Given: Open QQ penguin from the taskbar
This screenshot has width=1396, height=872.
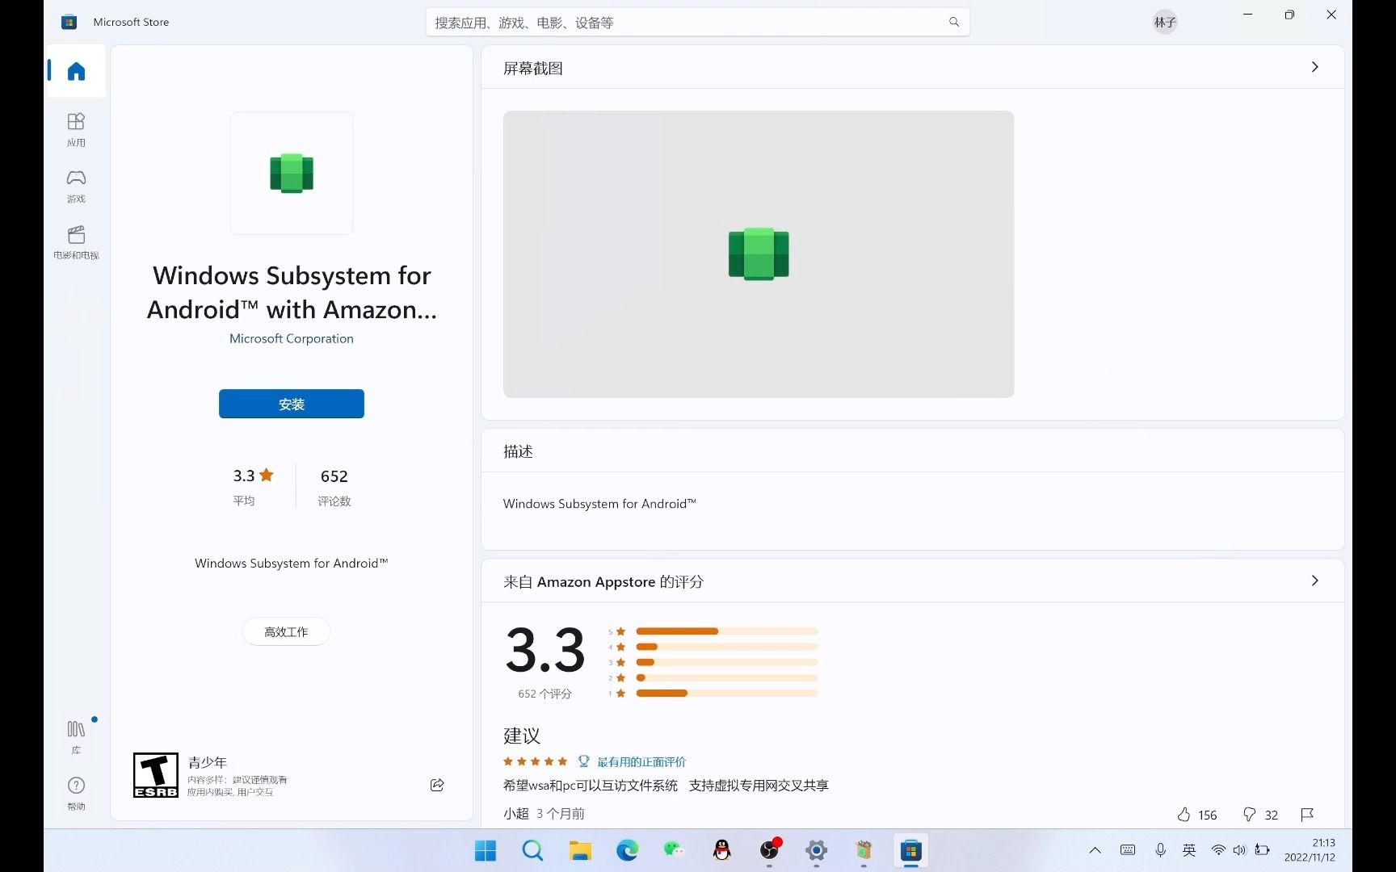Looking at the screenshot, I should click(721, 850).
